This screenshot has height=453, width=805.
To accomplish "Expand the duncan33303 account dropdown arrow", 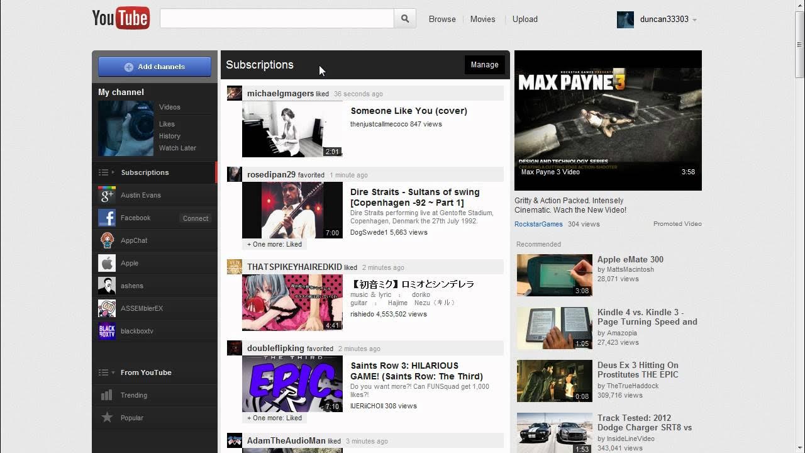I will 694,20.
